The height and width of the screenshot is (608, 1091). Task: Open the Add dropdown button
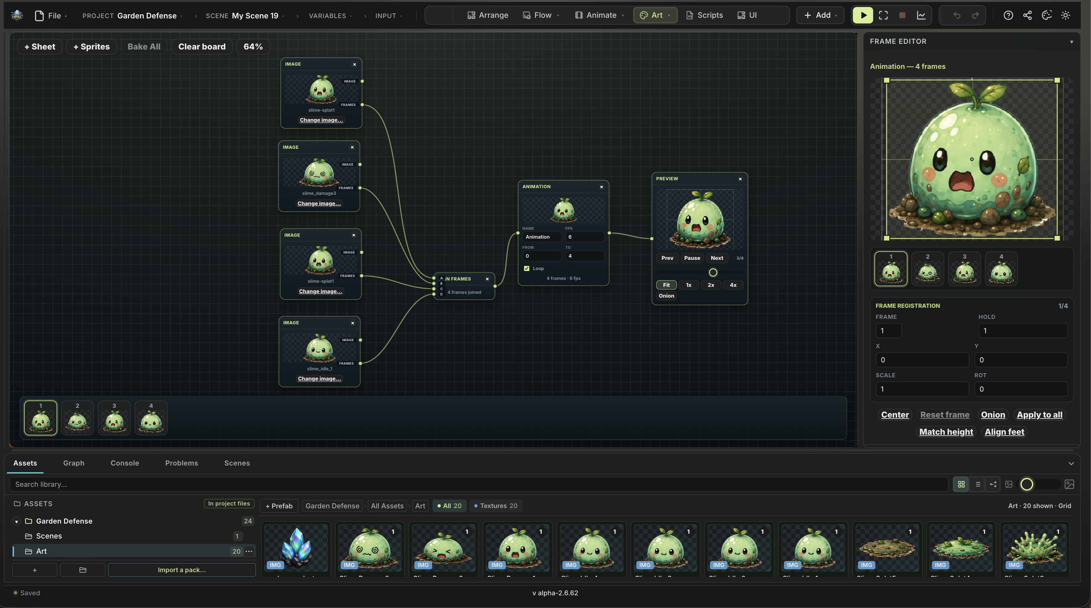pos(820,15)
